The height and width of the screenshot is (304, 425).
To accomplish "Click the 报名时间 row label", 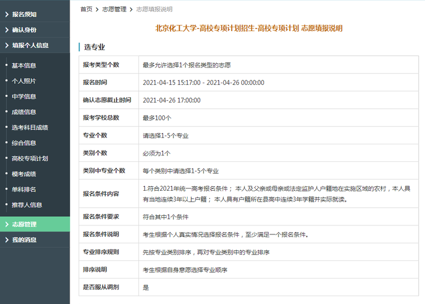I will click(95, 82).
